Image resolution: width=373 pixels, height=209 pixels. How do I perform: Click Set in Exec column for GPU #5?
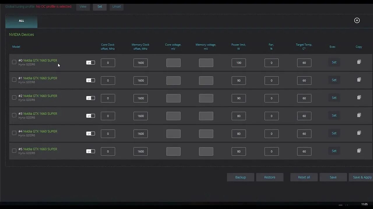click(334, 151)
